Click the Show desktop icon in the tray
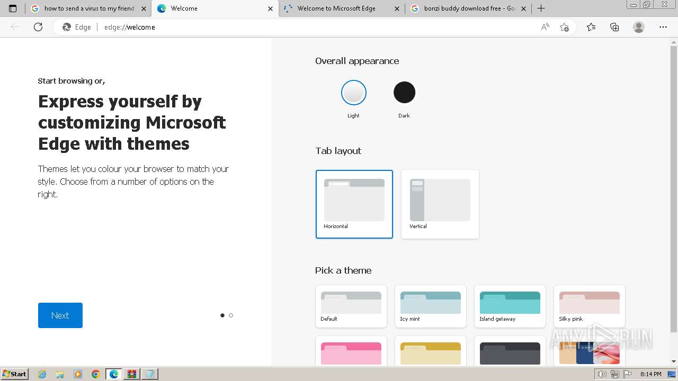Image resolution: width=678 pixels, height=381 pixels. pos(672,374)
